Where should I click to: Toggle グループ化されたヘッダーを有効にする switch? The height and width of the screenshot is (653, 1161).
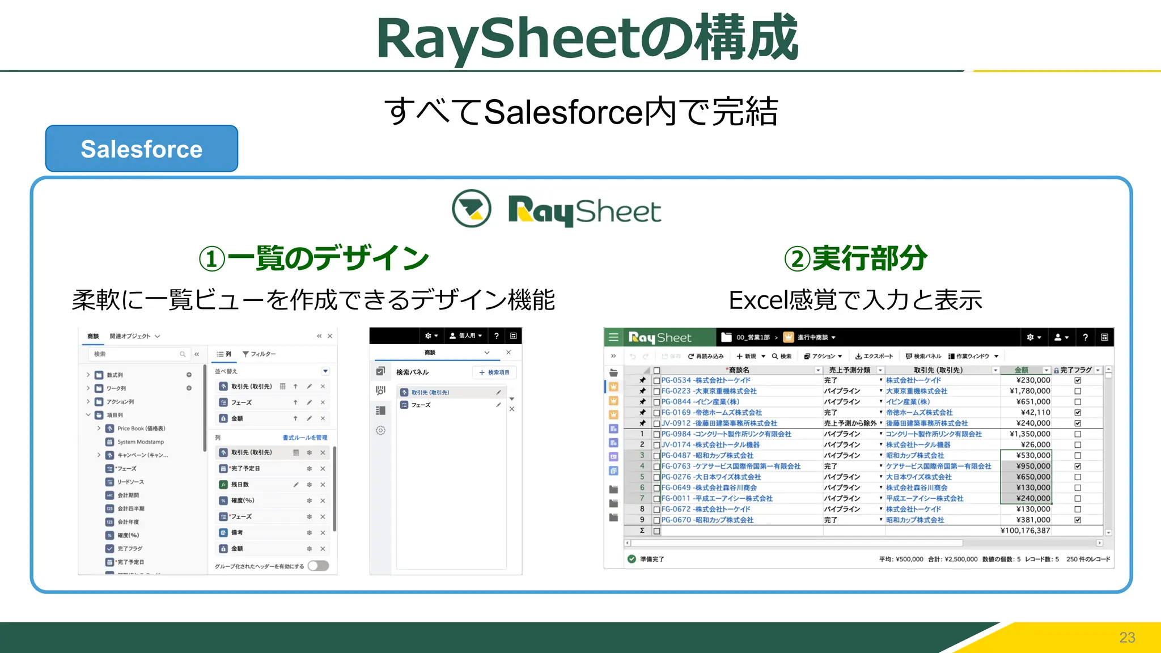[319, 566]
